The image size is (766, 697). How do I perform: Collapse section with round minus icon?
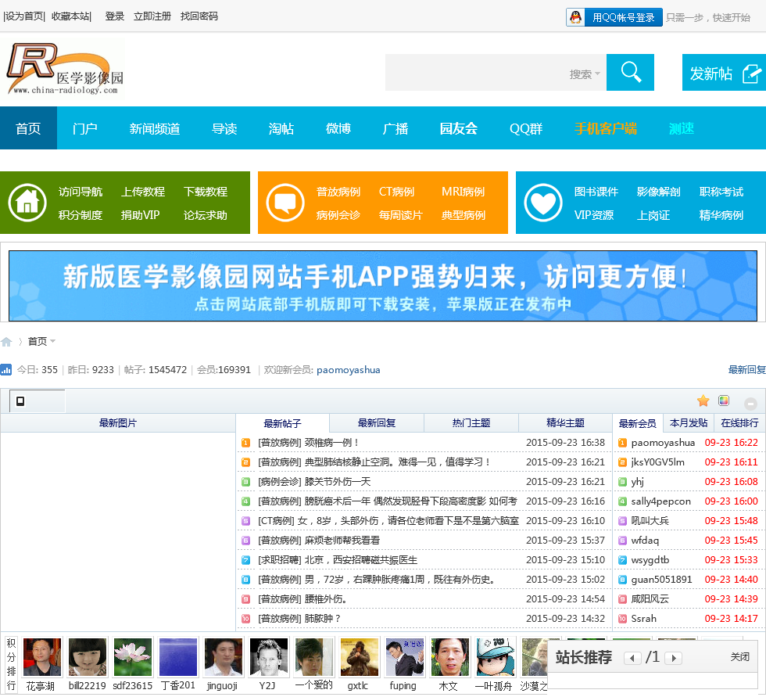pyautogui.click(x=750, y=404)
